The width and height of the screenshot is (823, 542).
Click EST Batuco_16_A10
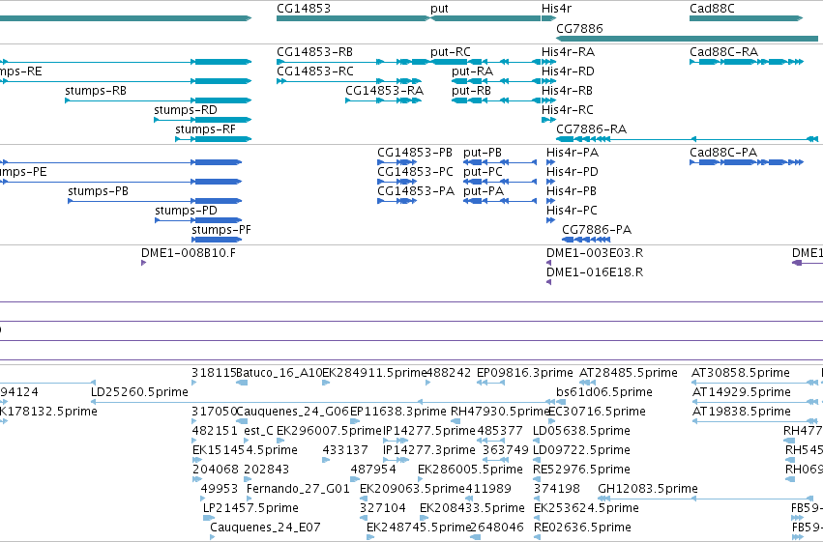[242, 383]
